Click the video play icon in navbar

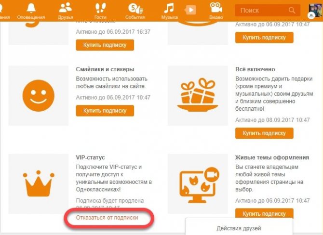190,10
